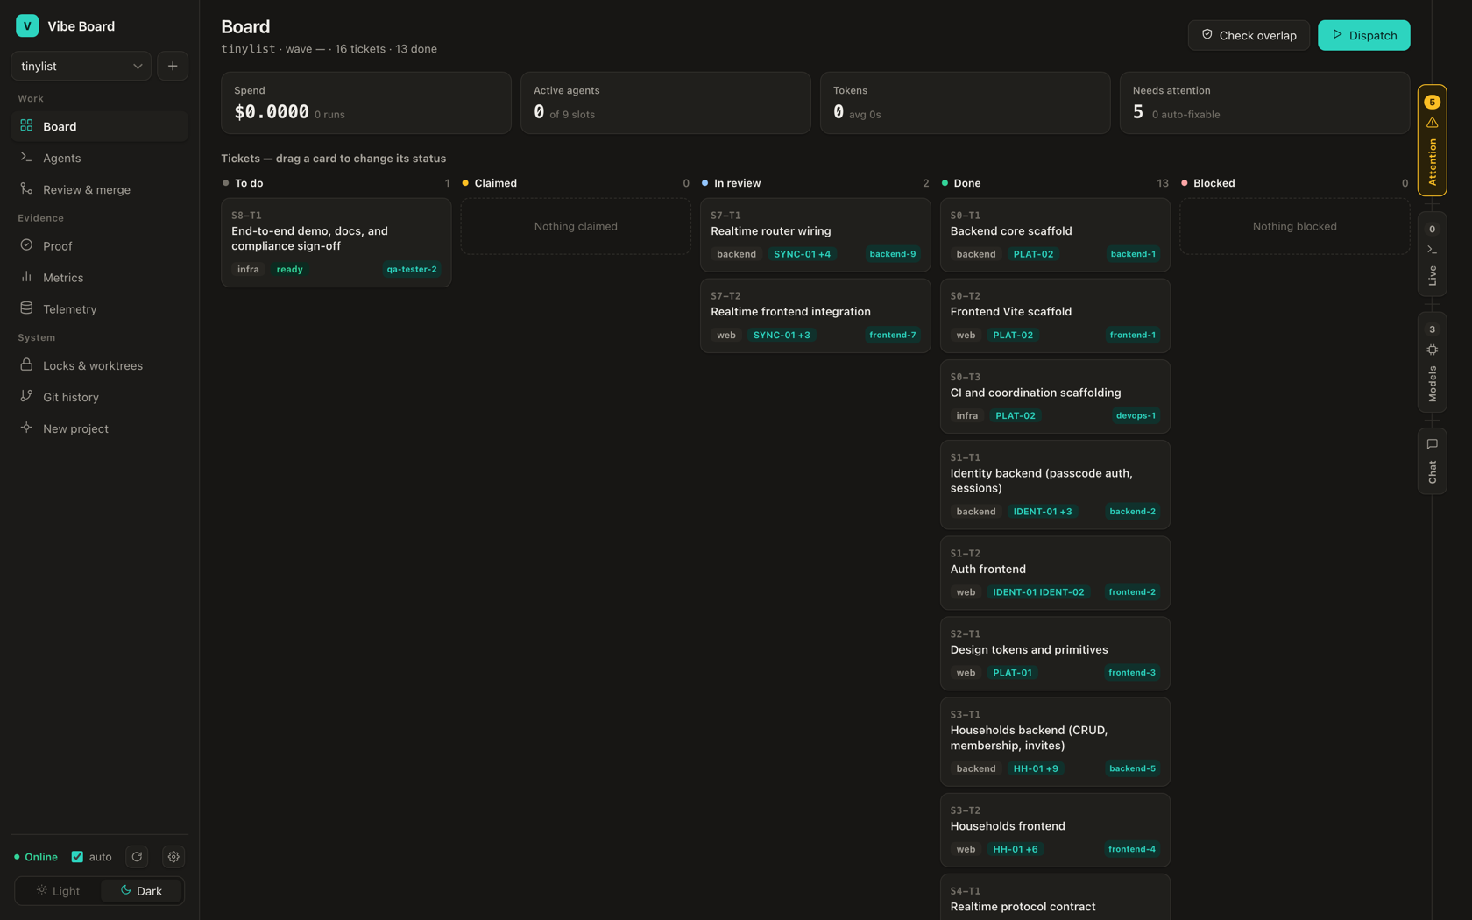Click the devops-1 agent tag
Viewport: 1472px width, 920px height.
coord(1136,415)
